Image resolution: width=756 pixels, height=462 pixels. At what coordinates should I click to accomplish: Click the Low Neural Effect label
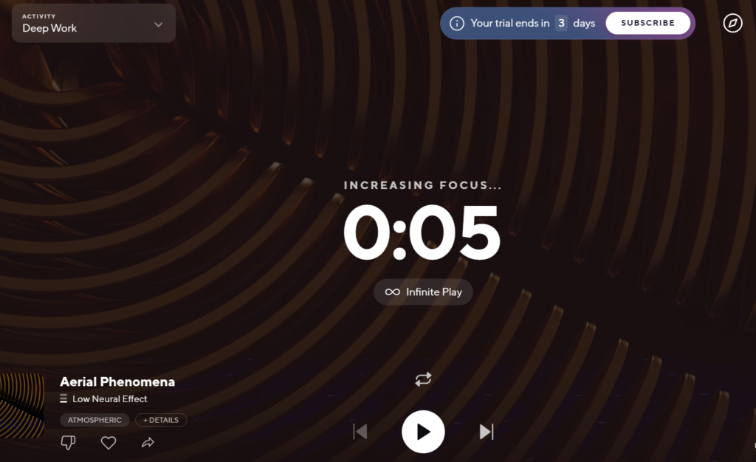(x=110, y=399)
